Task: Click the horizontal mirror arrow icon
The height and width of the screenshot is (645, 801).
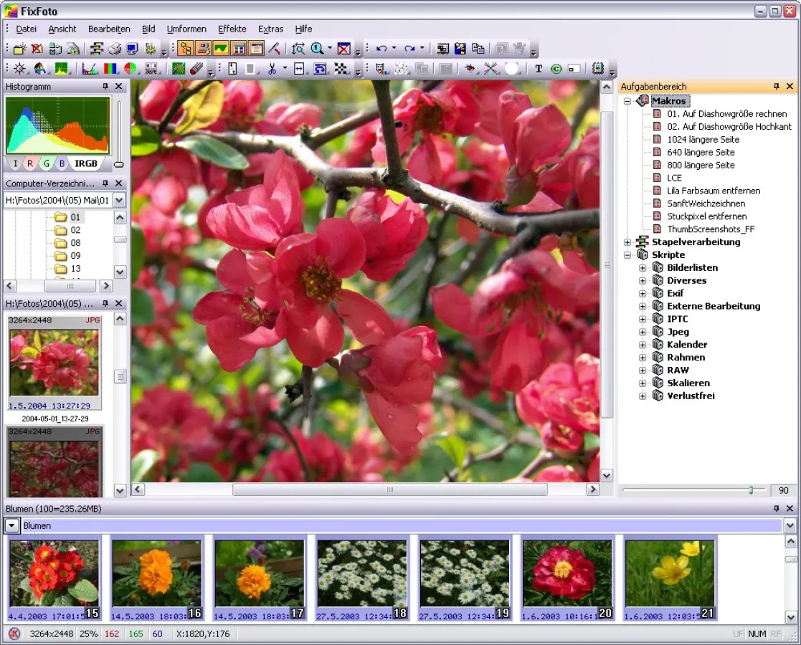Action: [299, 68]
